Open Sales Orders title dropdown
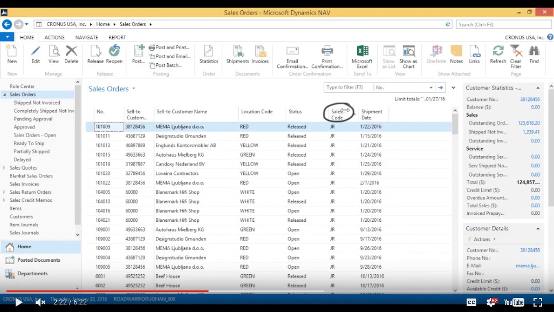This screenshot has height=312, width=554. [134, 89]
